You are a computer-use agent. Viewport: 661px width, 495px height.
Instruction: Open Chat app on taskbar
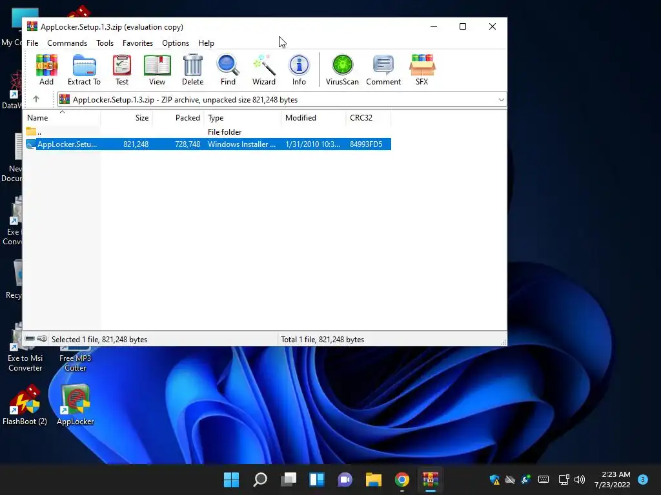345,480
